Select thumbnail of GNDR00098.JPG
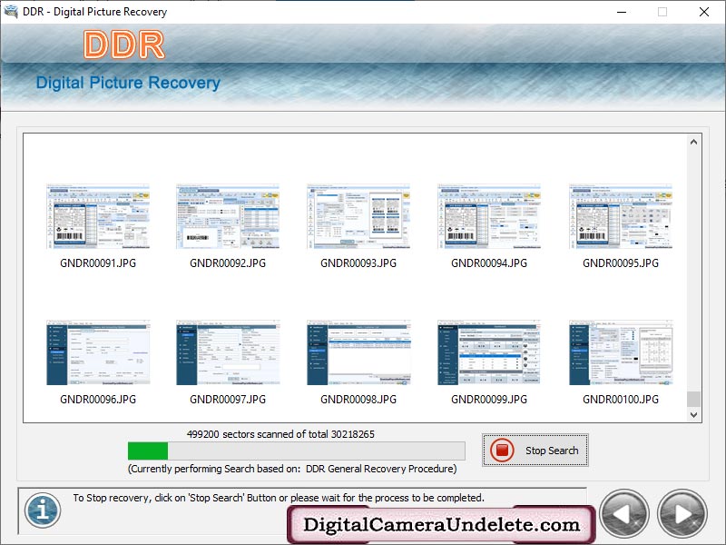The width and height of the screenshot is (726, 545). [358, 352]
